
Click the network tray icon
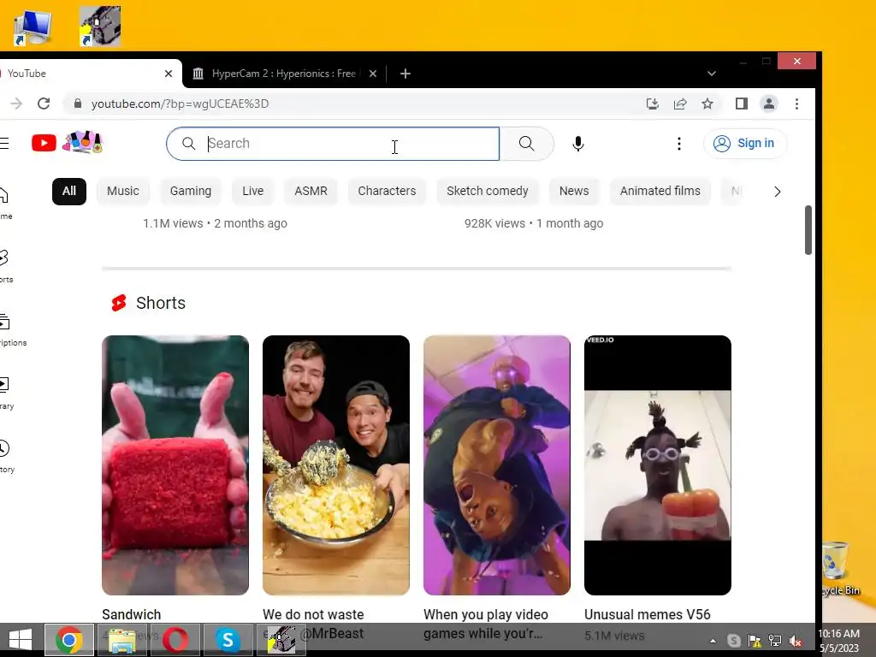click(775, 642)
